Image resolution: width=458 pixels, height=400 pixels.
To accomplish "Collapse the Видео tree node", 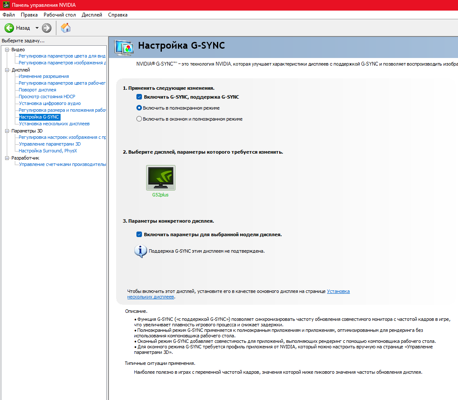I will [7, 50].
